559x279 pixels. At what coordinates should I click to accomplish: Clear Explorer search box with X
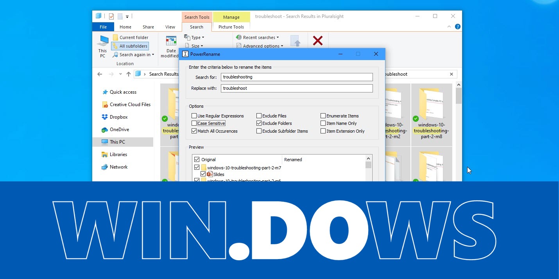(x=451, y=74)
